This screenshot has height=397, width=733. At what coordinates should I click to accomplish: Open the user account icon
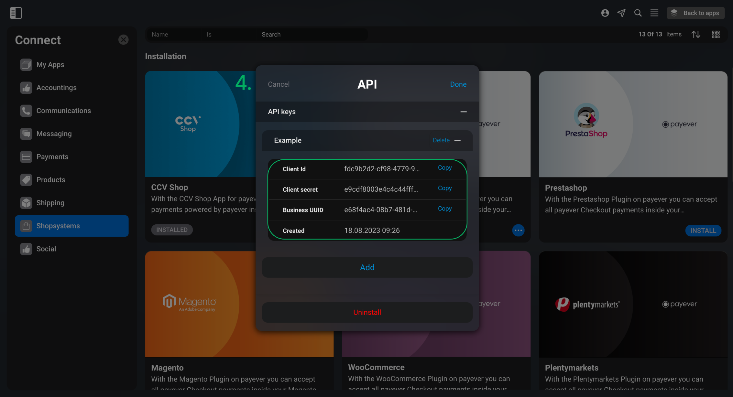tap(605, 13)
